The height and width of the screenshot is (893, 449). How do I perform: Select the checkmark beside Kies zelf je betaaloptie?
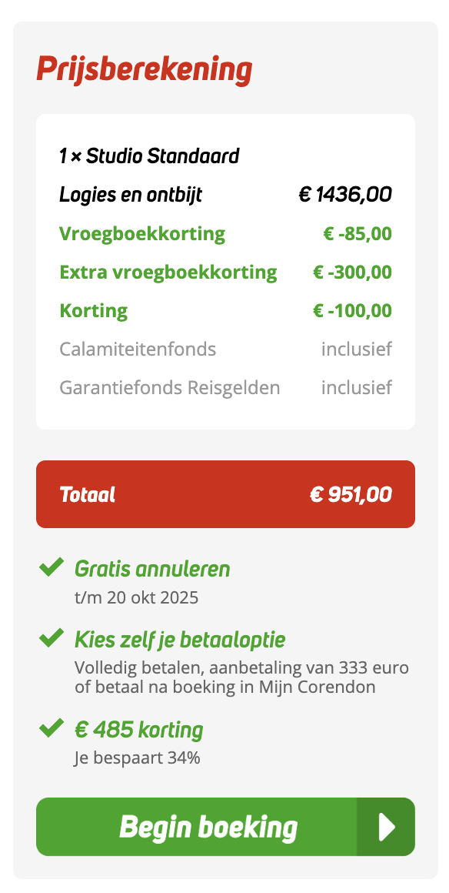50,638
